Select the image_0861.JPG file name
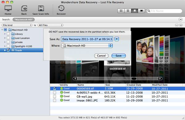 (87, 100)
